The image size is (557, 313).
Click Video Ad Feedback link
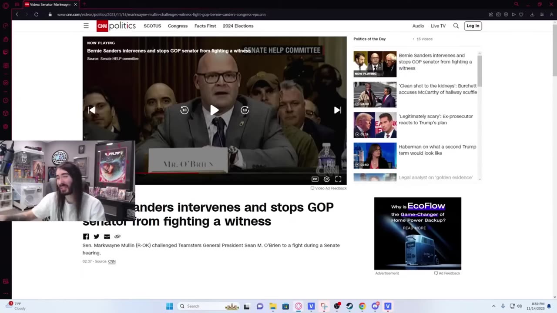(329, 188)
